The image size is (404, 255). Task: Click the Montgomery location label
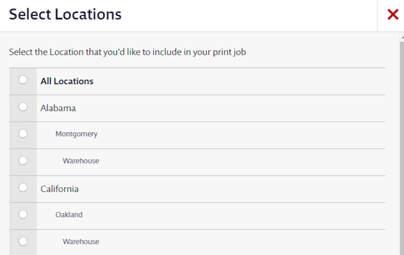pos(77,134)
